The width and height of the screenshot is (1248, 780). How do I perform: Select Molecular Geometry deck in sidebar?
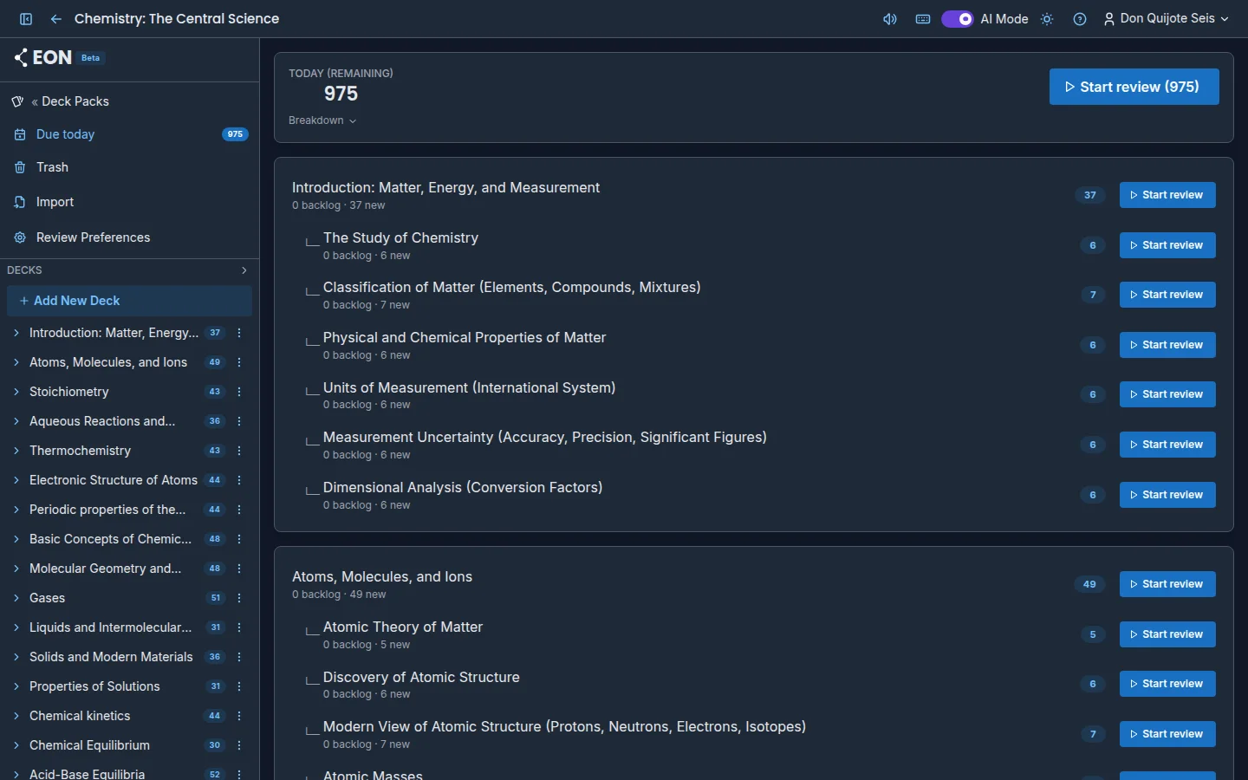(x=106, y=569)
